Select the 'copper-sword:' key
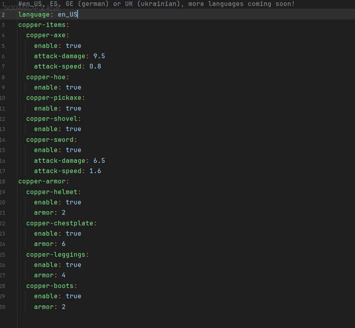The image size is (355, 328). coord(51,140)
